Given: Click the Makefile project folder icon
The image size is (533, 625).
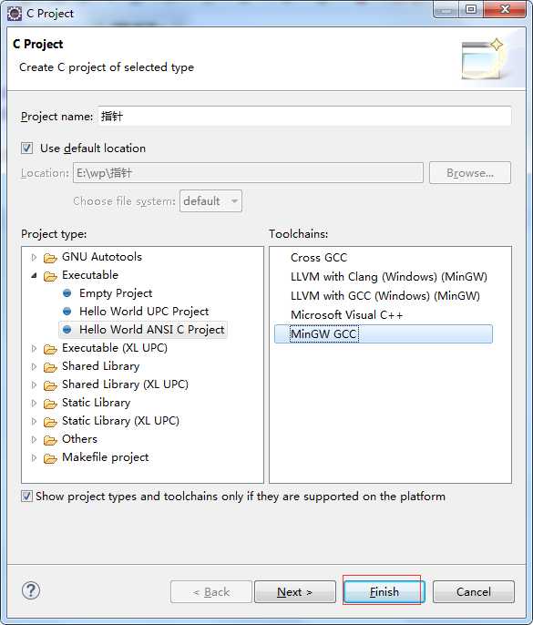Looking at the screenshot, I should tap(50, 458).
